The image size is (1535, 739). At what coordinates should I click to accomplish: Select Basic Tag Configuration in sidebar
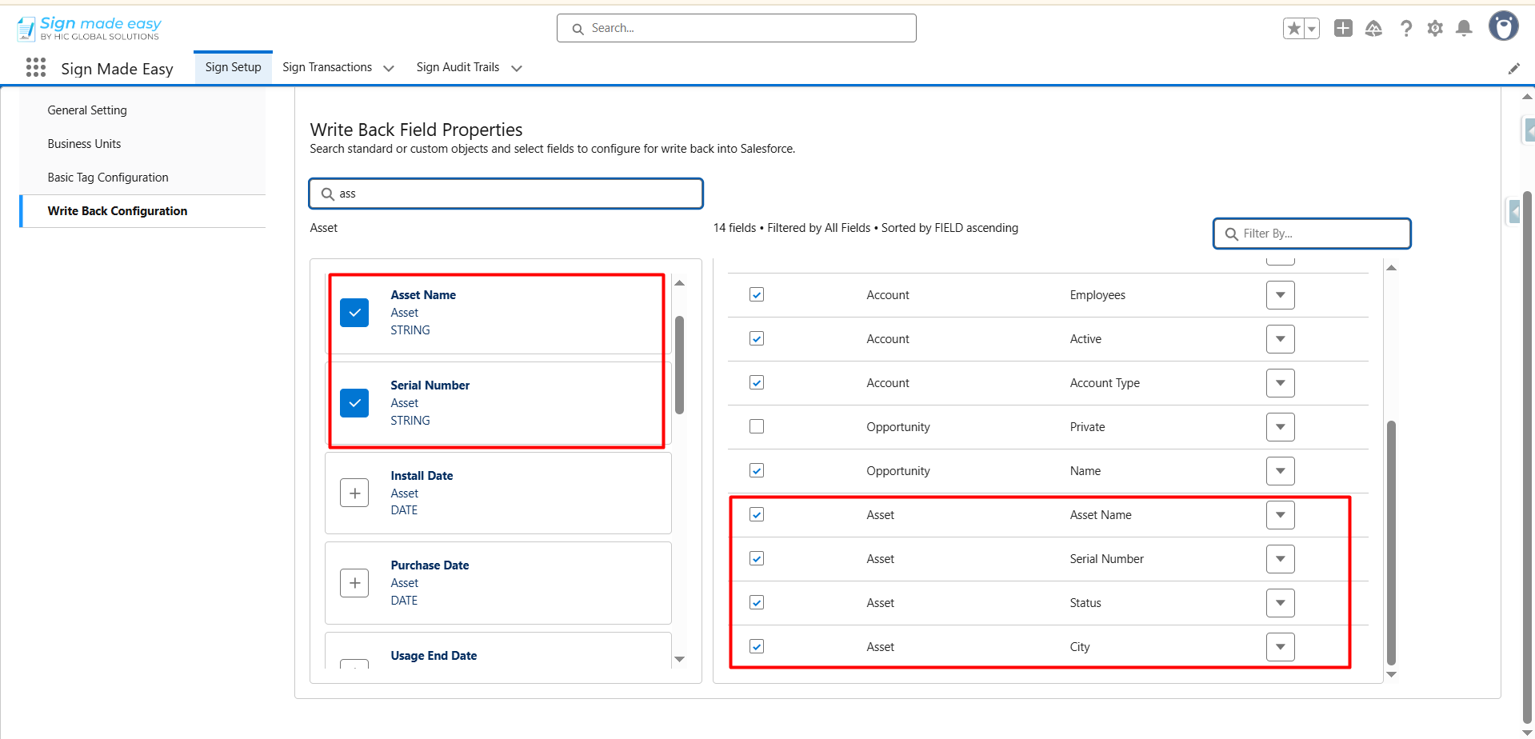(108, 178)
